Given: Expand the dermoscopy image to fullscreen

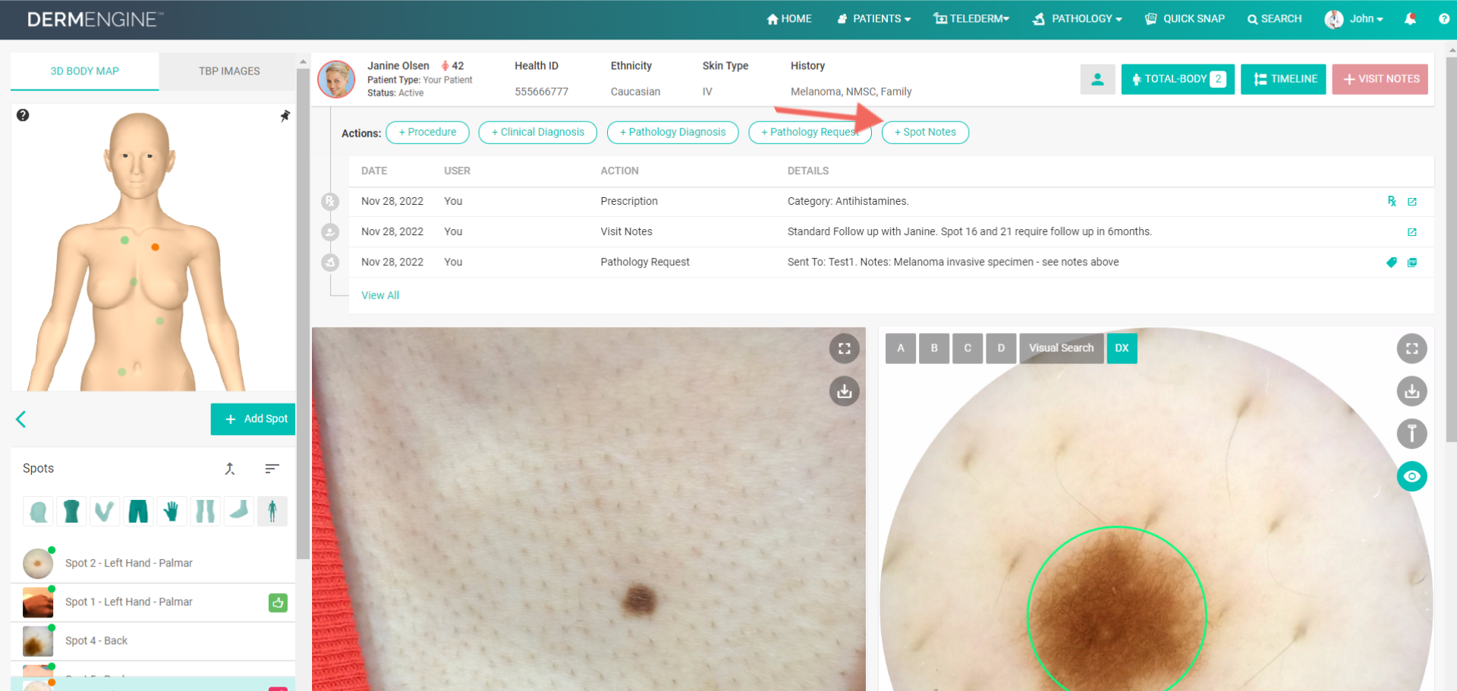Looking at the screenshot, I should [1411, 349].
